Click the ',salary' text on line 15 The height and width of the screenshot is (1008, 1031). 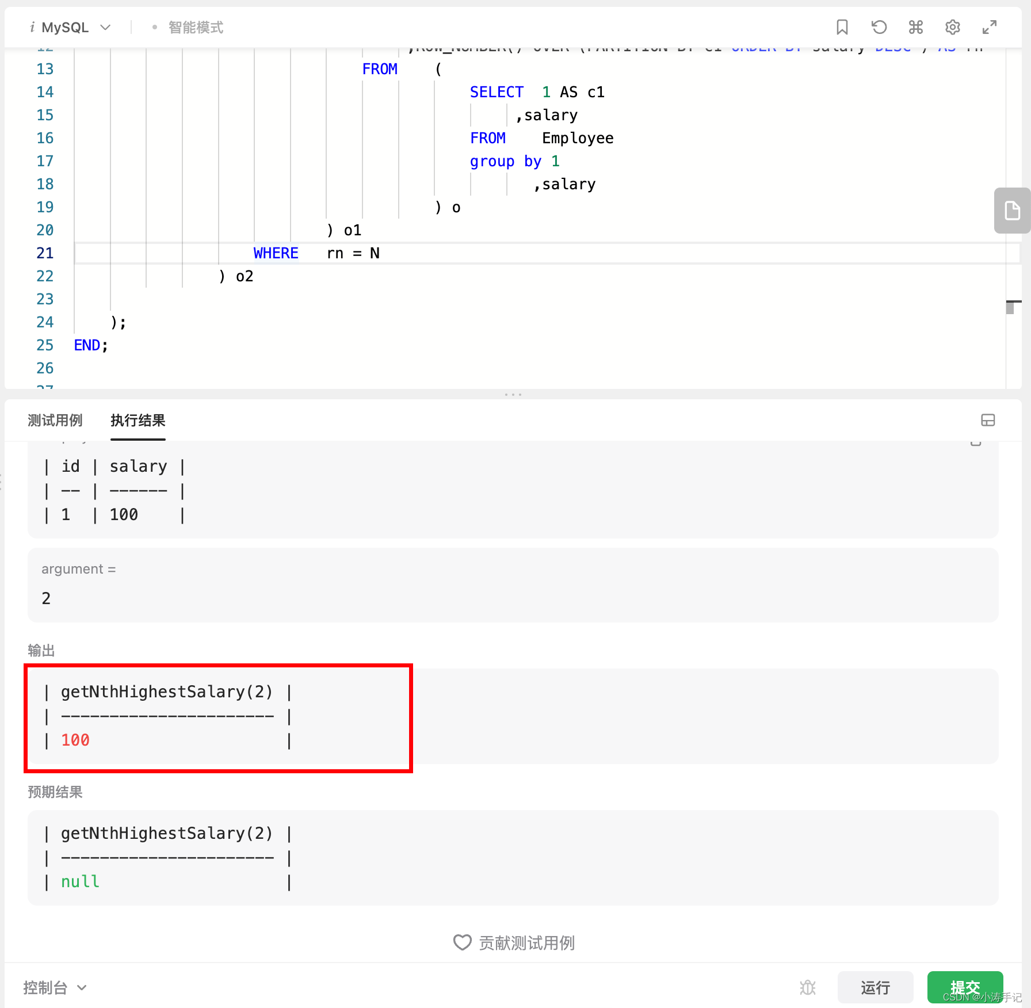coord(547,115)
